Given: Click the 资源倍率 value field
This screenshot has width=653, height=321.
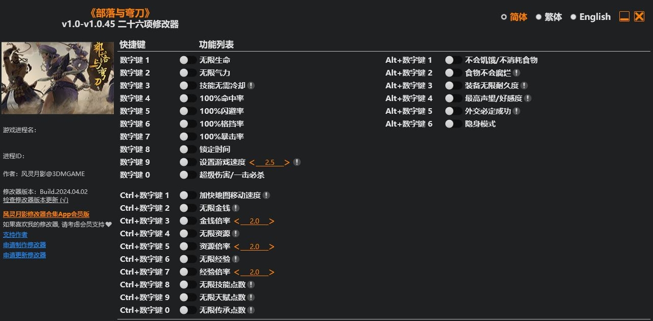Looking at the screenshot, I should tap(254, 246).
